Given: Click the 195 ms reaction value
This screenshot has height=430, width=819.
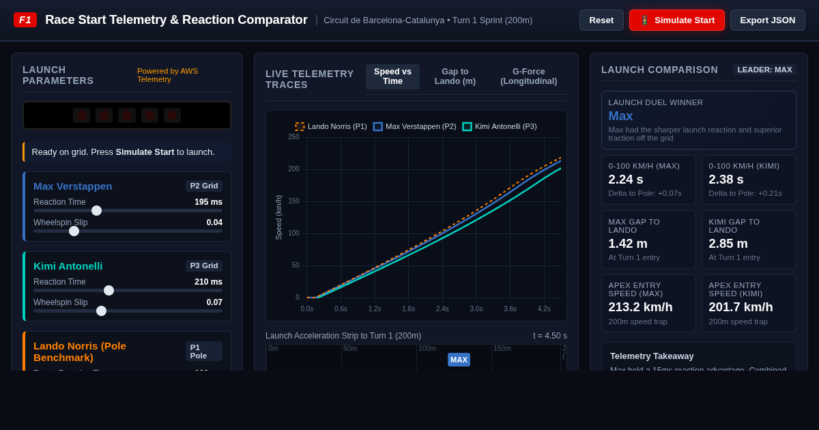Looking at the screenshot, I should point(208,202).
